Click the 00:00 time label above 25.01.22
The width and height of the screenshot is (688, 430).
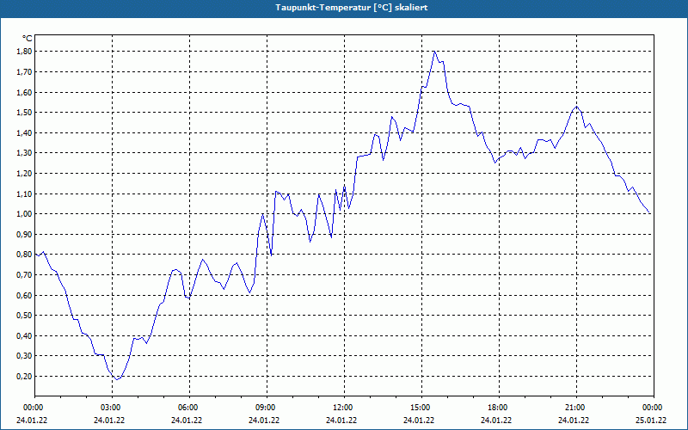pyautogui.click(x=653, y=408)
